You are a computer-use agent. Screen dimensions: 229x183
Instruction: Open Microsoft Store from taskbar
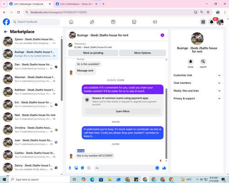101,179
